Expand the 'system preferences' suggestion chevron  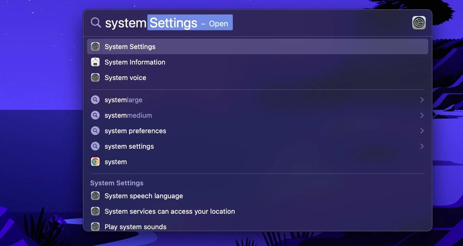422,131
